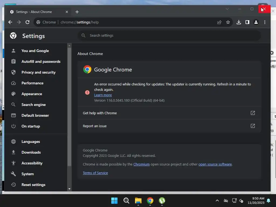Image resolution: width=276 pixels, height=207 pixels.
Task: Open File Explorer from the taskbar
Action: [138, 201]
